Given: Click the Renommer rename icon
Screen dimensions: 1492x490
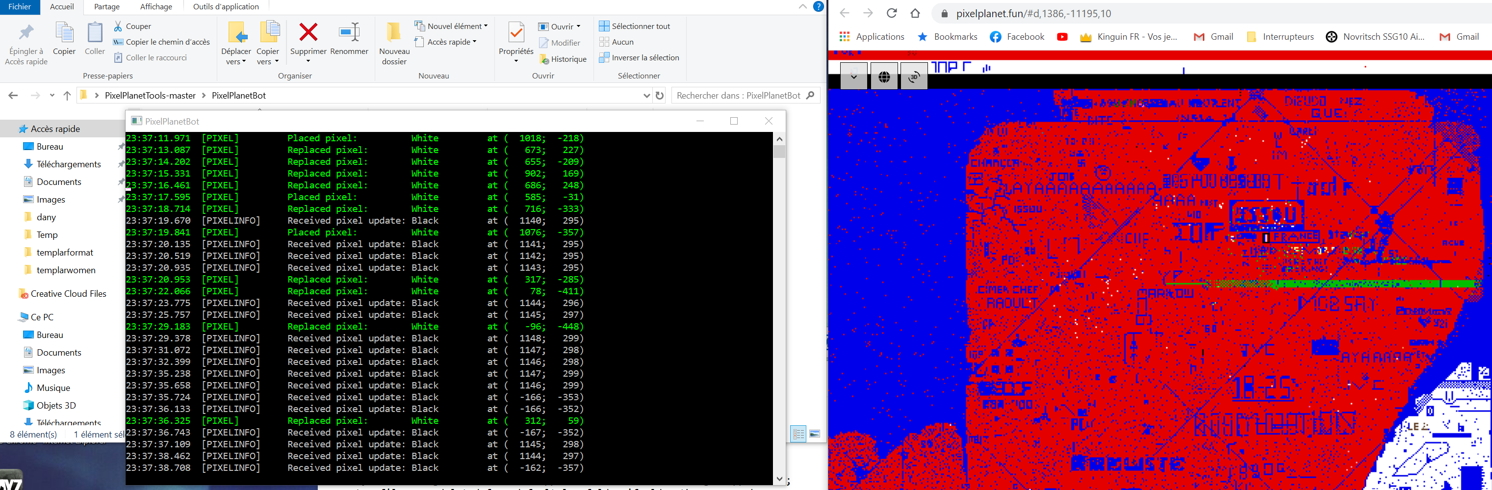Looking at the screenshot, I should pyautogui.click(x=349, y=32).
